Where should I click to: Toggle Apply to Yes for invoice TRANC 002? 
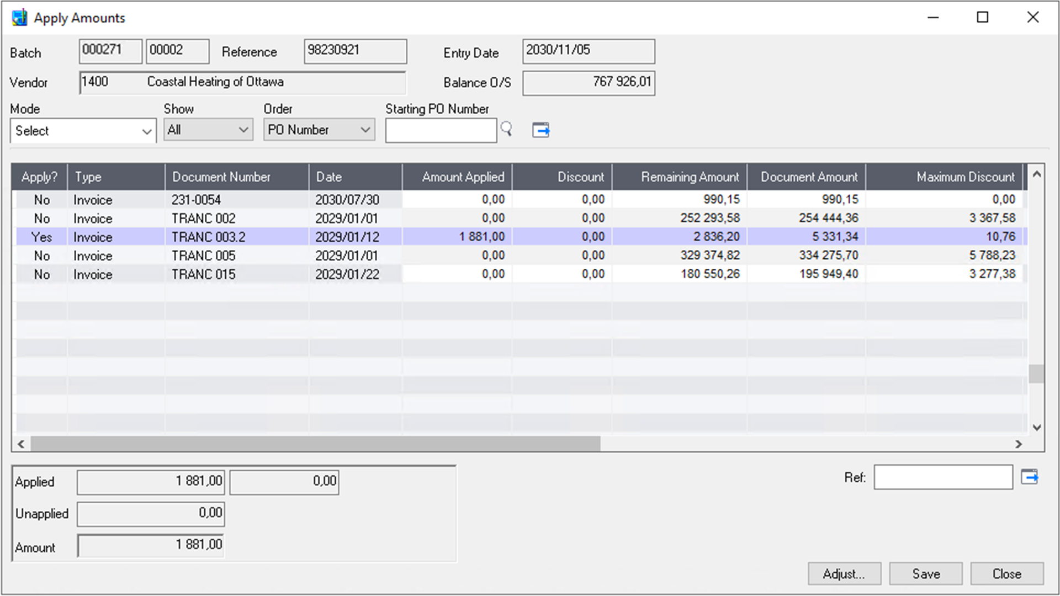[41, 218]
